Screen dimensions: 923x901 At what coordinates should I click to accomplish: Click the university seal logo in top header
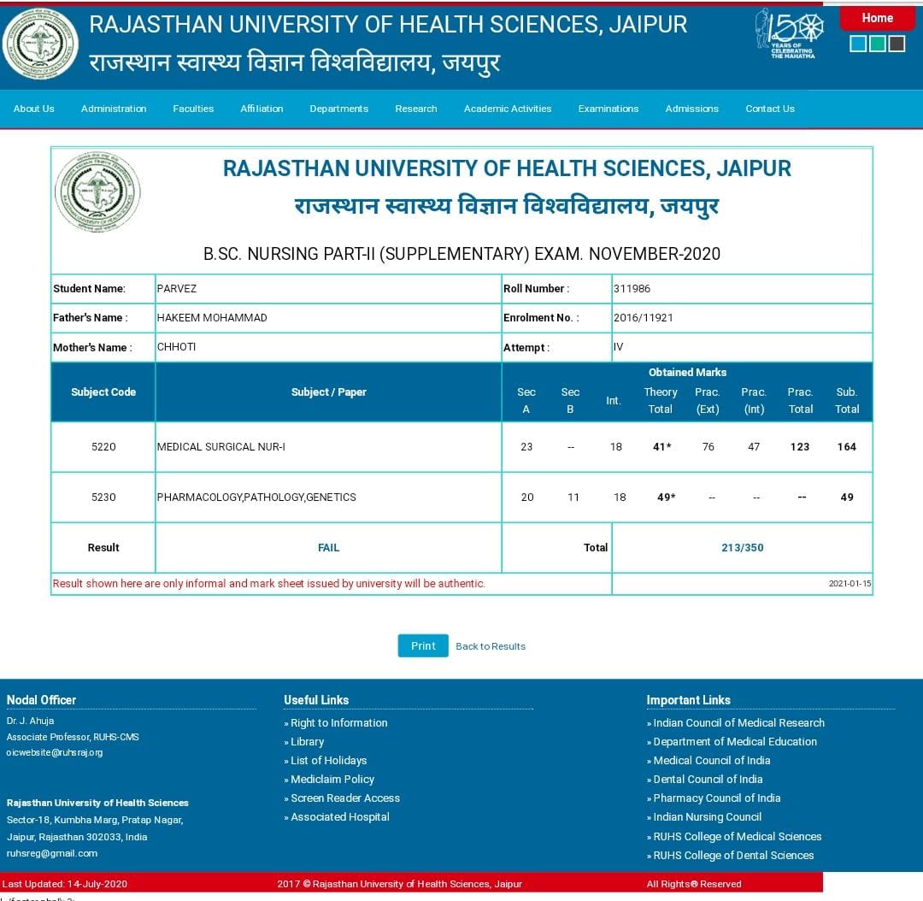(x=40, y=44)
